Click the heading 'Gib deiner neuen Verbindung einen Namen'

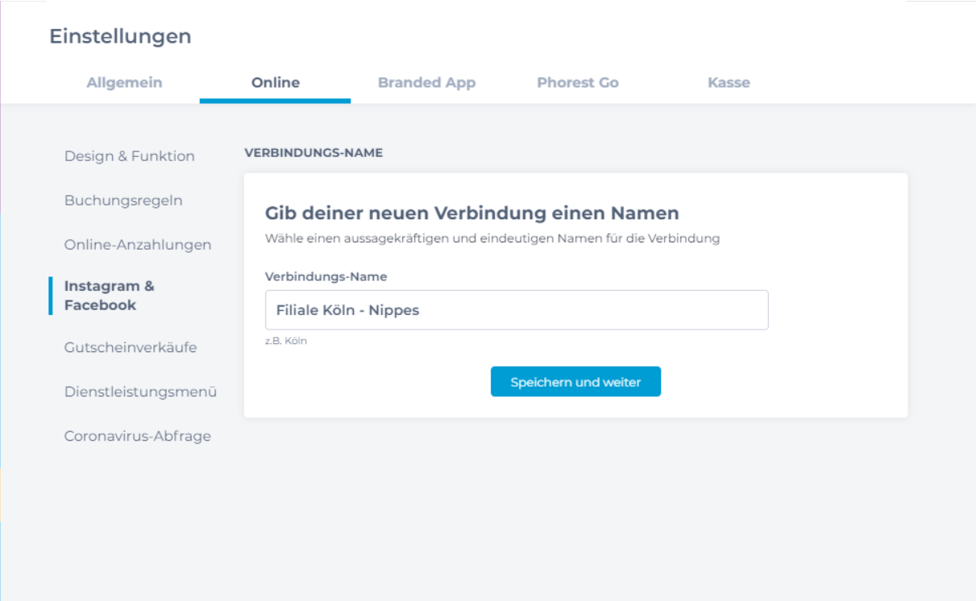(471, 213)
